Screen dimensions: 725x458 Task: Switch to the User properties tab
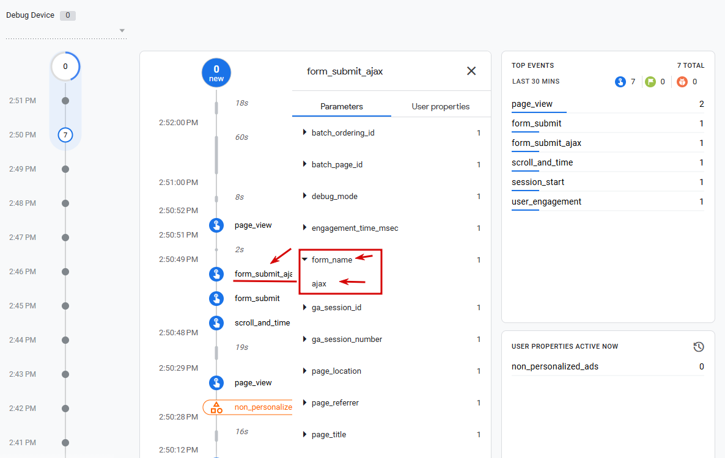[x=441, y=107]
